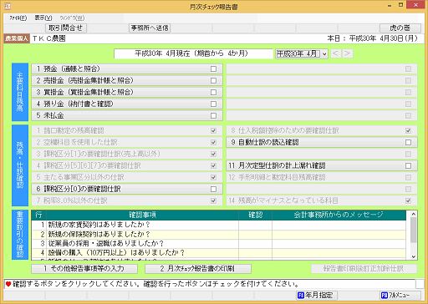
Task: Click the 会計事務所からのメッセージ column header
Action: (339, 215)
